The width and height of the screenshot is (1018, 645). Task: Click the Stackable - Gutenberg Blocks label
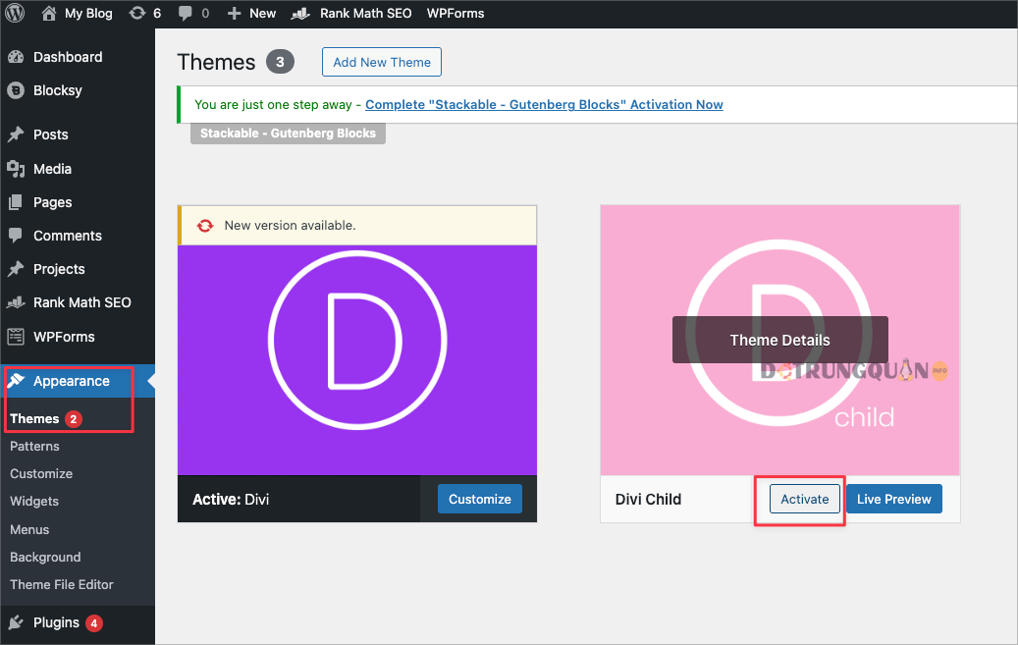tap(288, 134)
